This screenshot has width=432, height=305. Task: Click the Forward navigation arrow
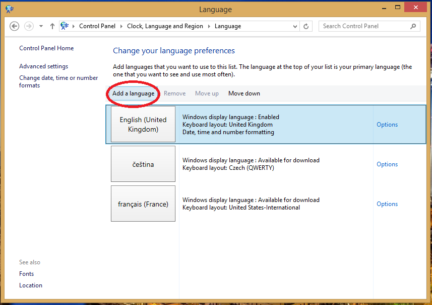coord(28,26)
